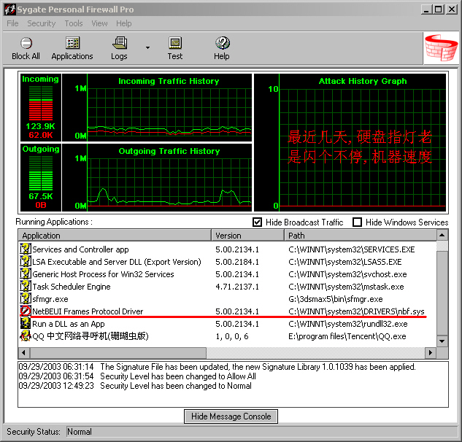Sort by Application column header
Viewport: 462px width, 442px height.
point(115,236)
